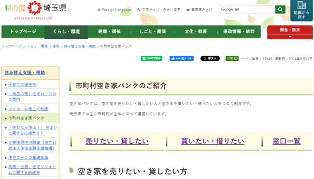Share the page via LINE button
Screen dimensions: 314x179
[x=152, y=58]
